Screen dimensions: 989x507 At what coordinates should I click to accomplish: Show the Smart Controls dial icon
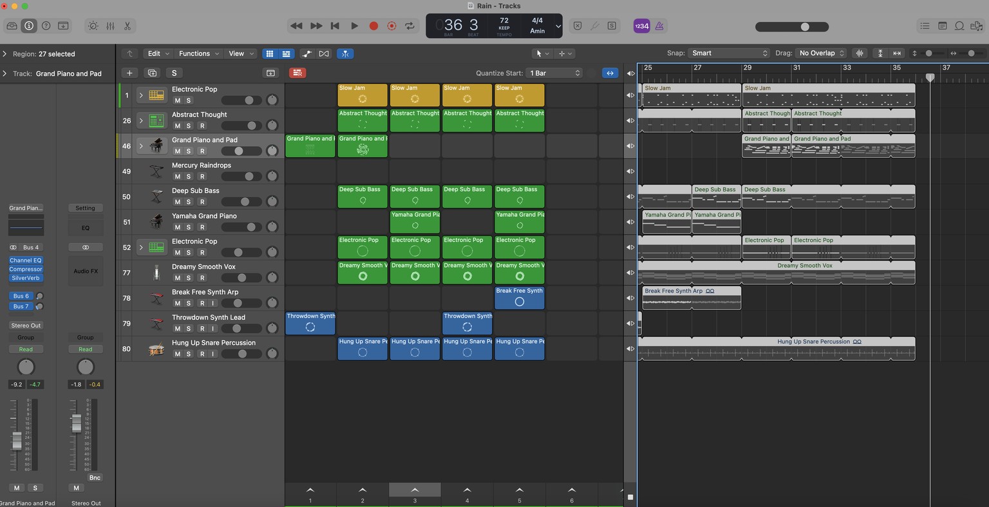tap(93, 26)
